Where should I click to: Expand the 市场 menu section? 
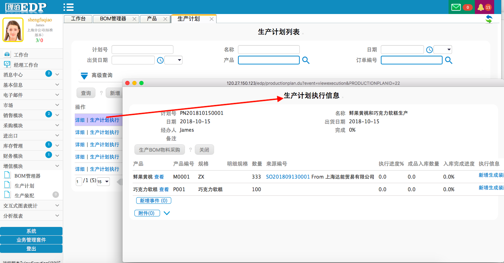pos(57,105)
